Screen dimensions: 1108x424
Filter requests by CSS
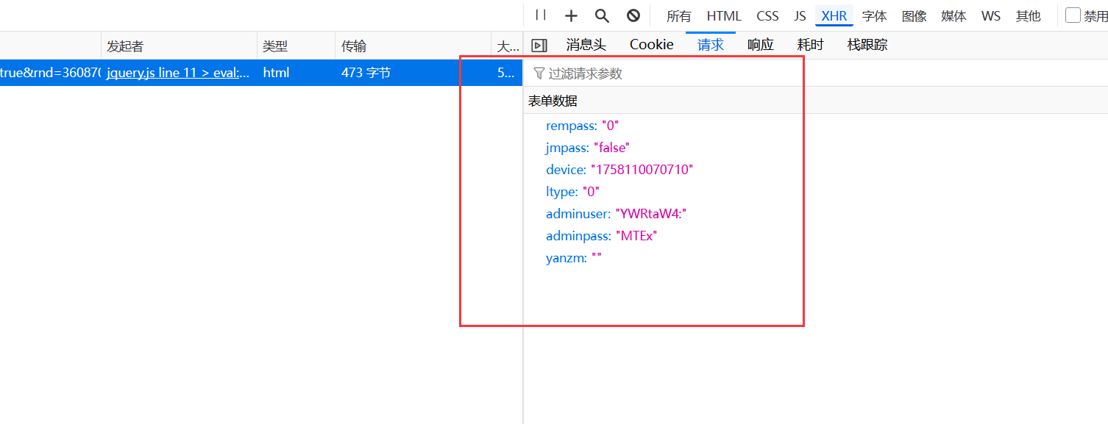click(767, 16)
